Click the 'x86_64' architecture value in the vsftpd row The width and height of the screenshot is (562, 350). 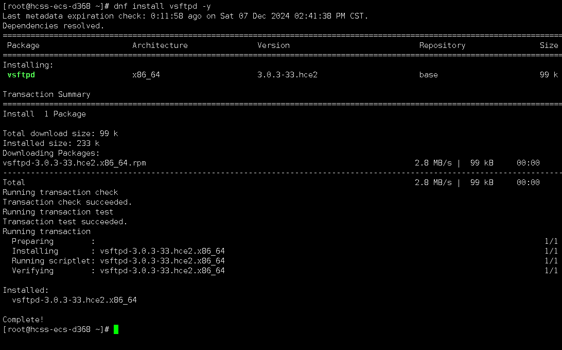[x=146, y=75]
